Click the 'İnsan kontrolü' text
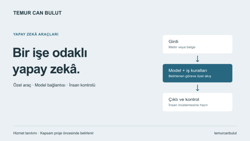This screenshot has height=141, width=250. pyautogui.click(x=82, y=85)
